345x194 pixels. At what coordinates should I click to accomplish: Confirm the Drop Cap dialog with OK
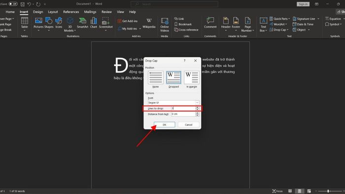point(165,125)
